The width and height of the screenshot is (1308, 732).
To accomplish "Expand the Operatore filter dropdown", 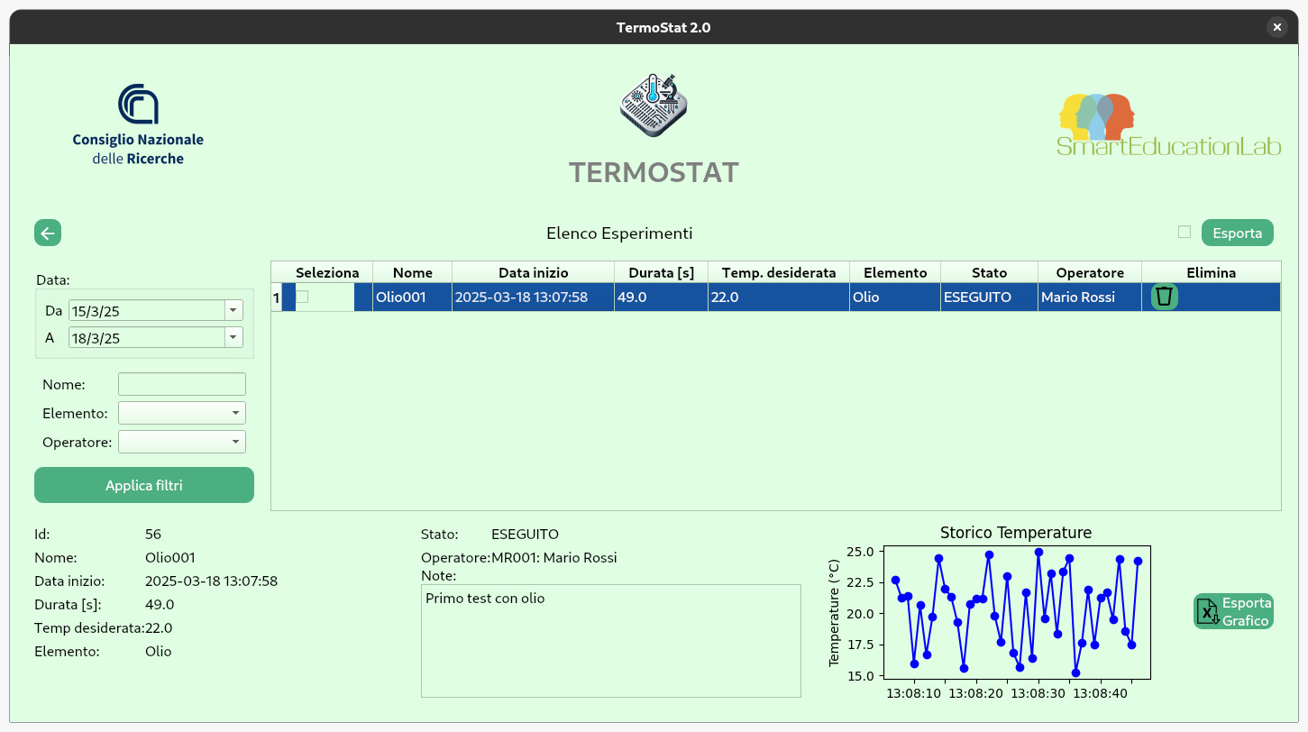I will [234, 442].
